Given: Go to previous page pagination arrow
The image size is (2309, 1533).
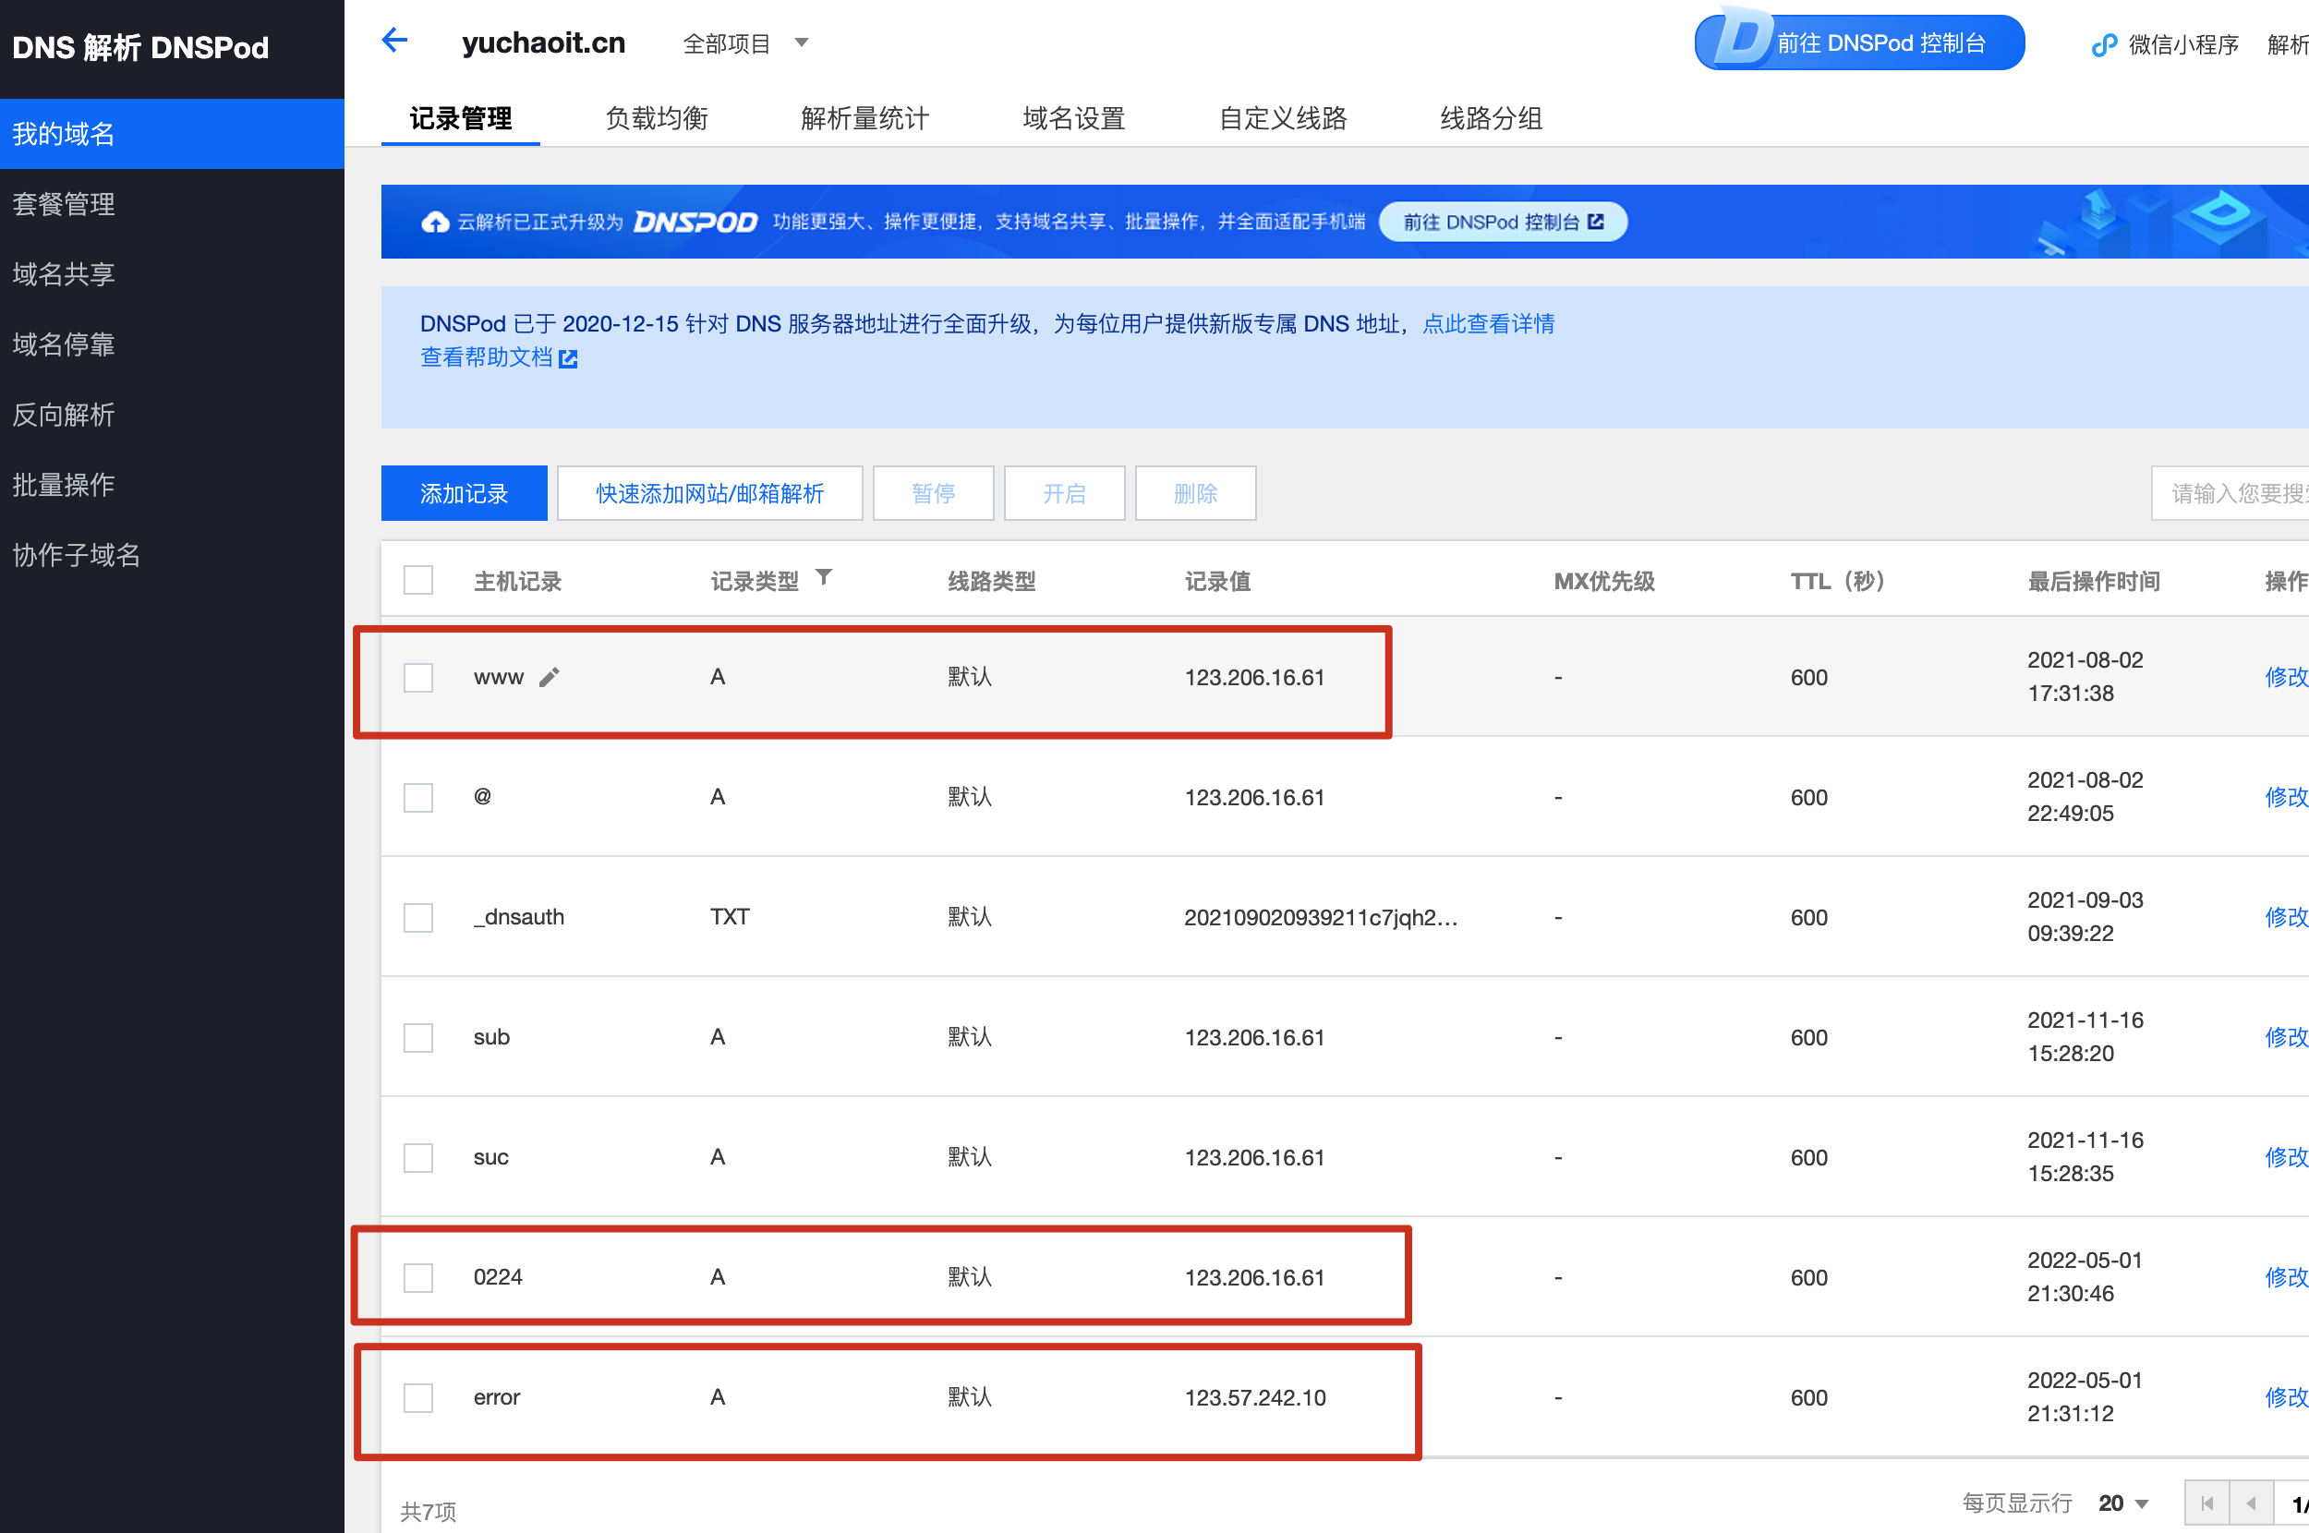Looking at the screenshot, I should coord(2250,1503).
